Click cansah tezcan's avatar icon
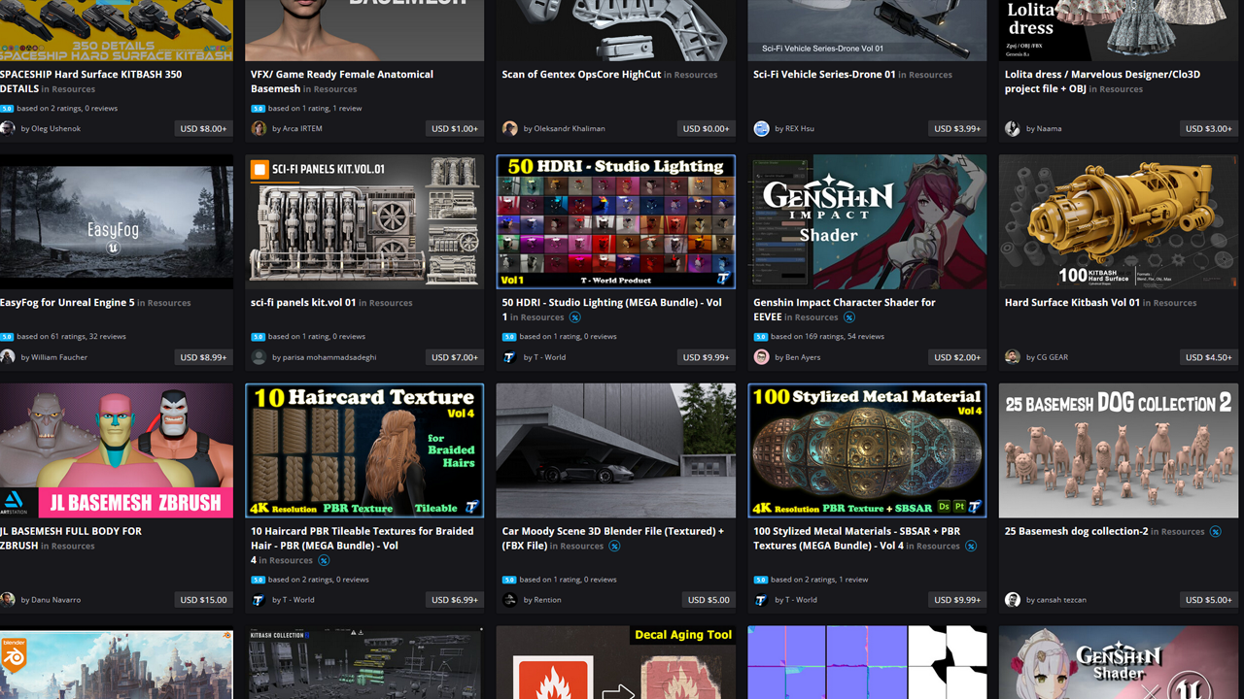 coord(1013,600)
